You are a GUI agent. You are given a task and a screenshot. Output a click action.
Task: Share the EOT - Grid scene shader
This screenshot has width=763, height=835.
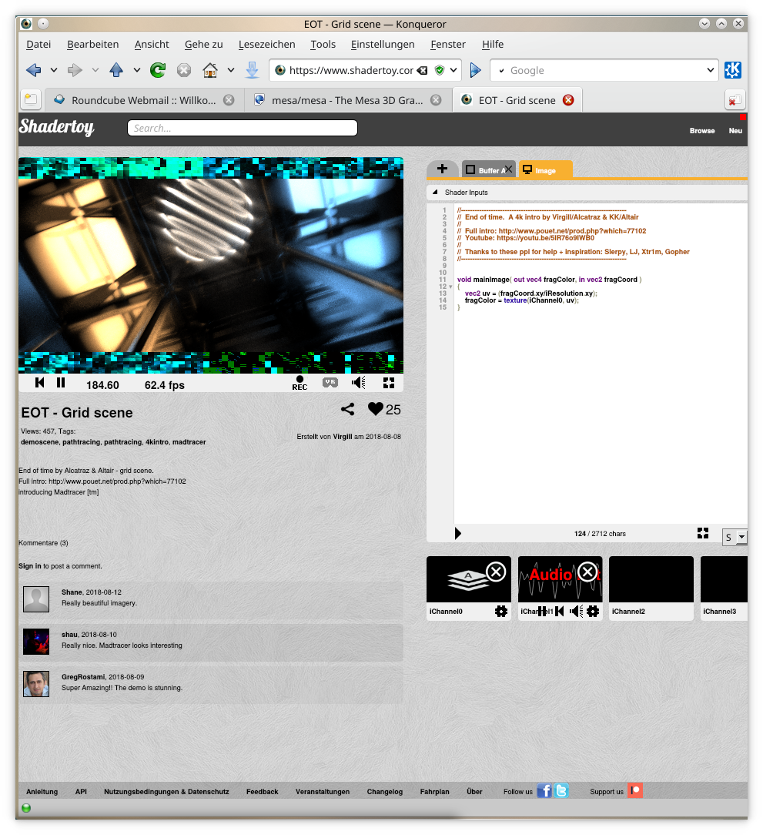348,410
